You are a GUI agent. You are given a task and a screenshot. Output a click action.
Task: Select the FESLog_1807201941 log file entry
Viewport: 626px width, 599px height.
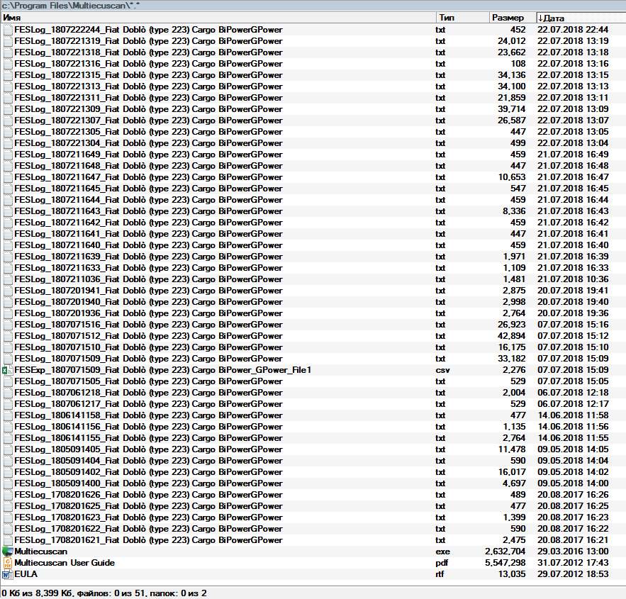coord(148,291)
